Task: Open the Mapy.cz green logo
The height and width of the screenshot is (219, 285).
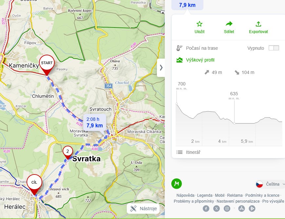Action: pyautogui.click(x=177, y=184)
